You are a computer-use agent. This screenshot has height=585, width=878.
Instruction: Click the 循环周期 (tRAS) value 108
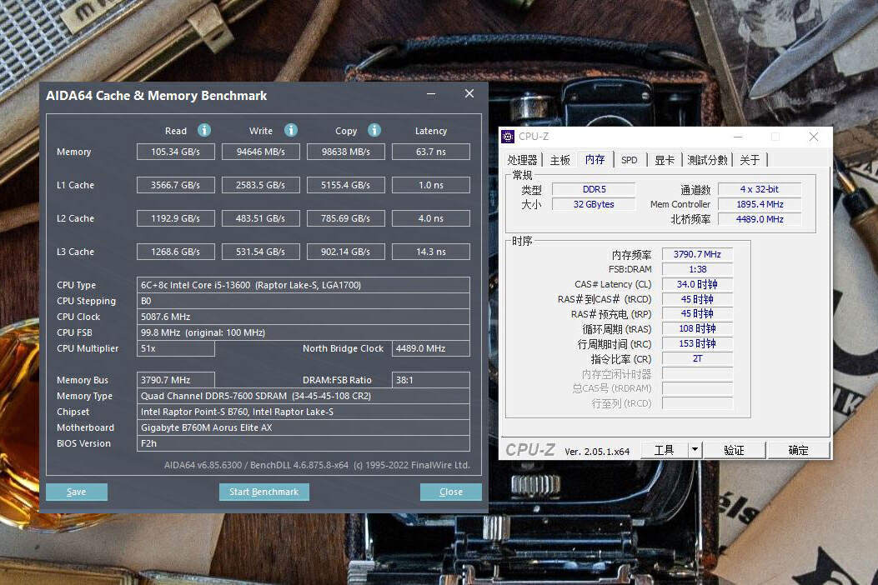[697, 328]
